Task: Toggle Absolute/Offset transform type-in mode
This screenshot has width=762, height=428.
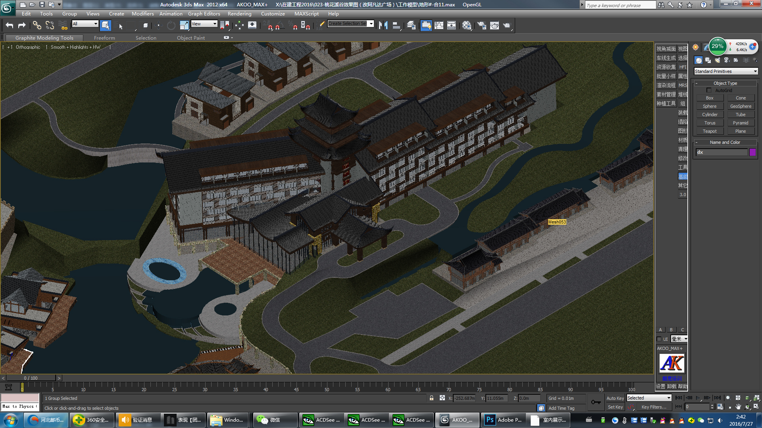Action: (442, 398)
